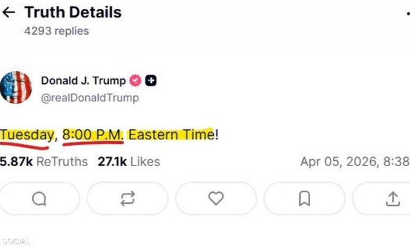View the 27.1k Likes list

click(128, 161)
